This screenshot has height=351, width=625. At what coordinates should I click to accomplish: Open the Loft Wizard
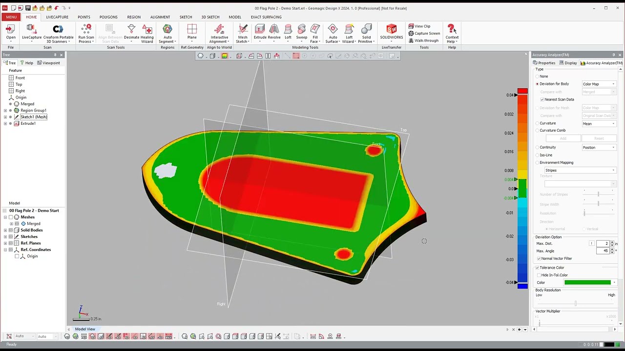coord(349,33)
